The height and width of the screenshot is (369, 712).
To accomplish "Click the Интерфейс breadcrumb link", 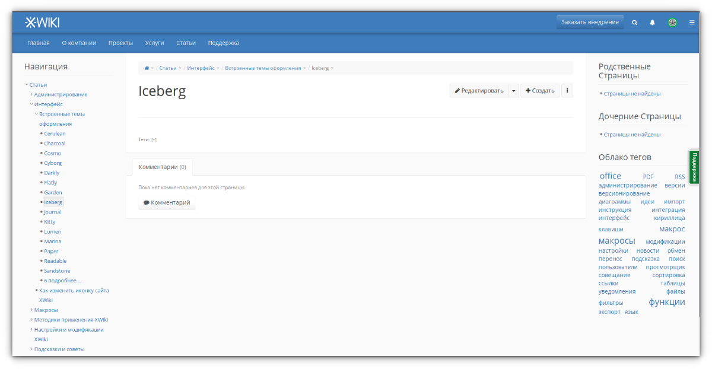I will pos(201,68).
